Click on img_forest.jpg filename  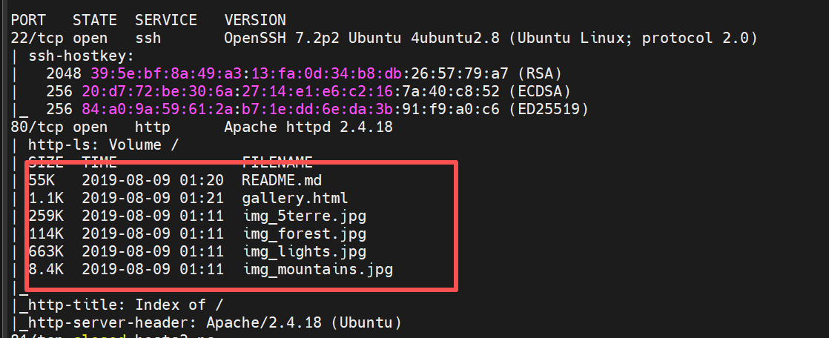(x=304, y=233)
